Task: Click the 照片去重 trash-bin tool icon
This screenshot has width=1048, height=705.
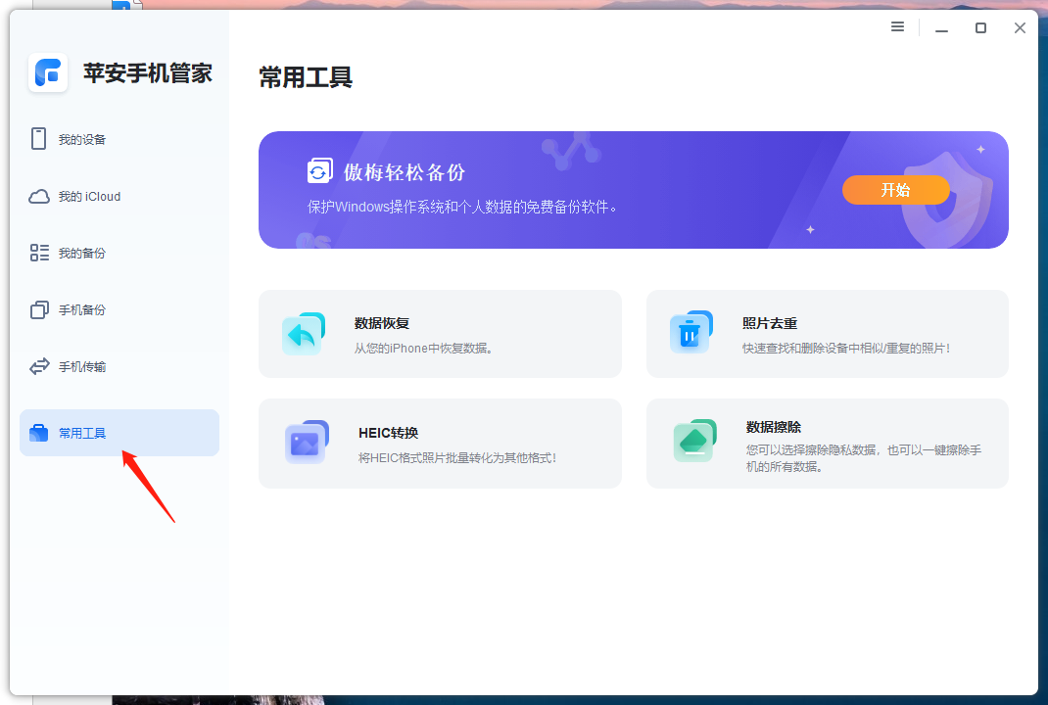Action: (691, 333)
